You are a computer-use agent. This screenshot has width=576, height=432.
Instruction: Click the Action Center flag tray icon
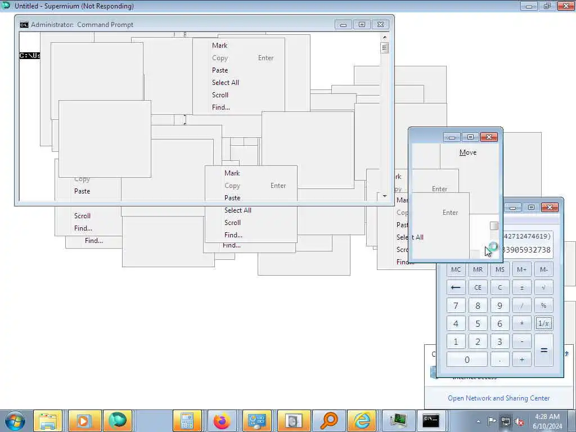(x=492, y=421)
